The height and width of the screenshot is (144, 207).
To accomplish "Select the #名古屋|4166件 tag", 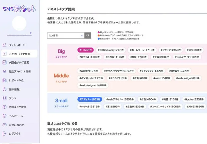I will (x=115, y=57).
